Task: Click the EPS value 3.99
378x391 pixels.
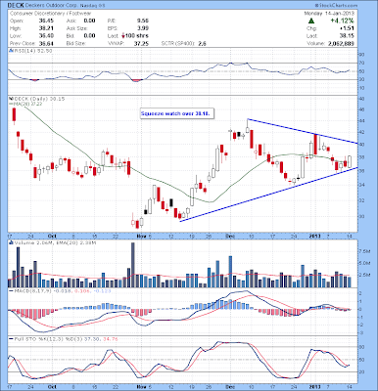Action: (x=143, y=28)
